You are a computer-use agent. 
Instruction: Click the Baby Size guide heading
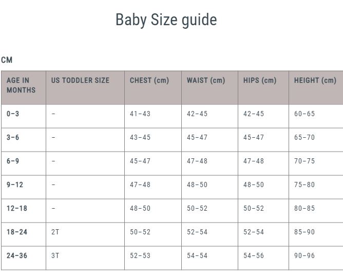166,20
